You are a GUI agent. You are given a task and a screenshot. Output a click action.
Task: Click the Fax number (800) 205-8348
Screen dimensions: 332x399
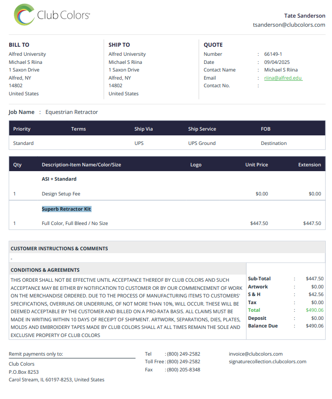point(183,369)
